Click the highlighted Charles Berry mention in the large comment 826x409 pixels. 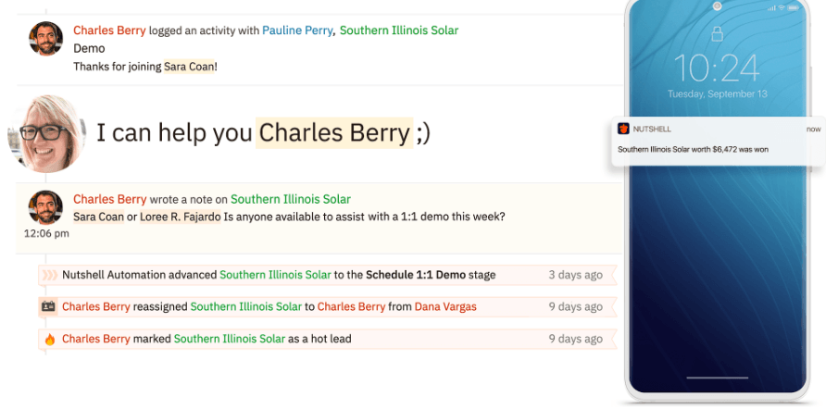[x=334, y=133]
